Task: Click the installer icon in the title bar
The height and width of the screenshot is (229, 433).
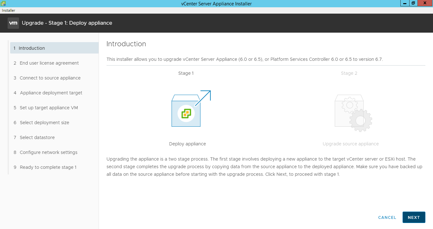Action: tap(3, 3)
